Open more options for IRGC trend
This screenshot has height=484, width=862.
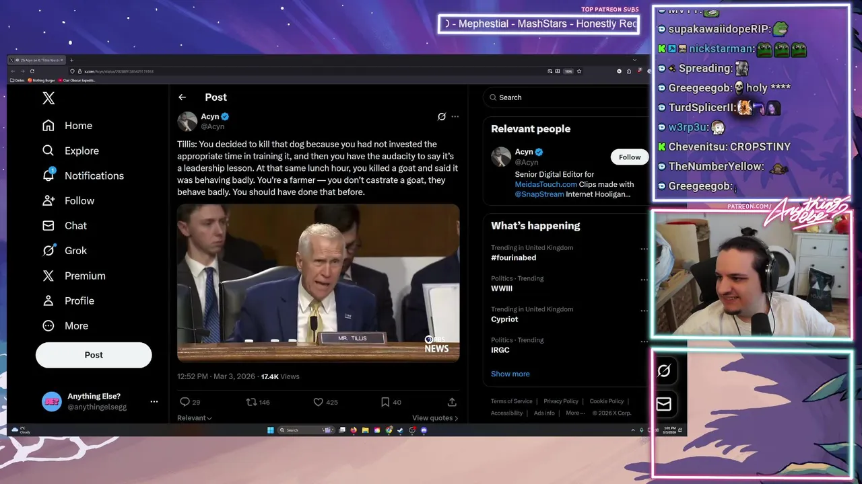tap(644, 341)
